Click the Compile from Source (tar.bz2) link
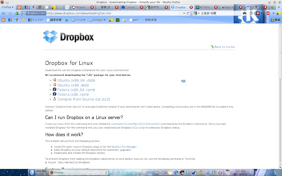The height and width of the screenshot is (176, 282). pos(84,99)
